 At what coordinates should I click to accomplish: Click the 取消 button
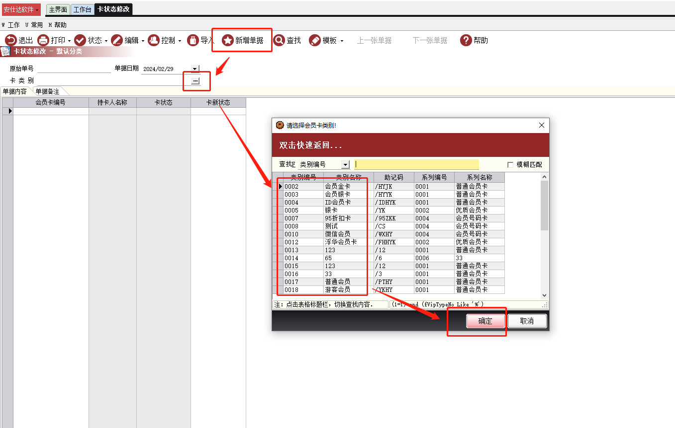527,321
